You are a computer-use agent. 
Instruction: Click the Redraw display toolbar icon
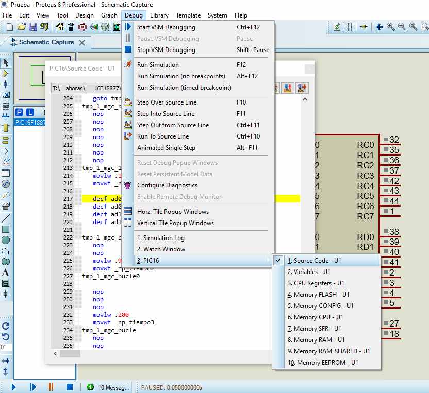(x=337, y=27)
